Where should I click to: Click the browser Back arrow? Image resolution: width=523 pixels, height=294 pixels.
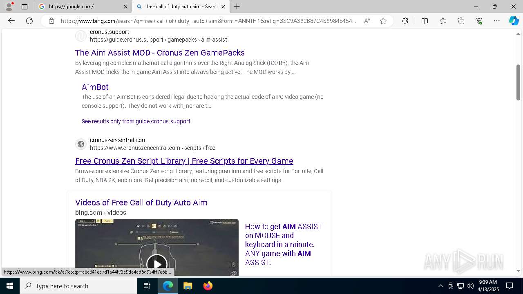click(x=11, y=21)
